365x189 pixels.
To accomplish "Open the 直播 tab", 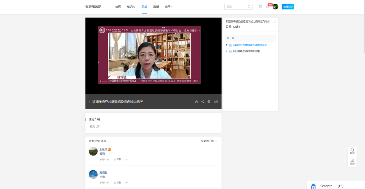I will pyautogui.click(x=156, y=7).
